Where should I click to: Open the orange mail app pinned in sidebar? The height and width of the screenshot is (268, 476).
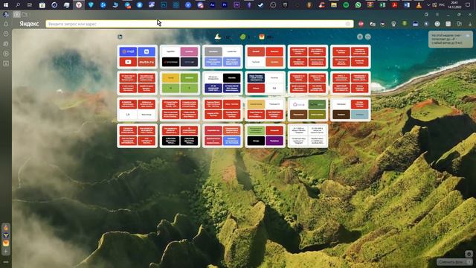pyautogui.click(x=6, y=243)
